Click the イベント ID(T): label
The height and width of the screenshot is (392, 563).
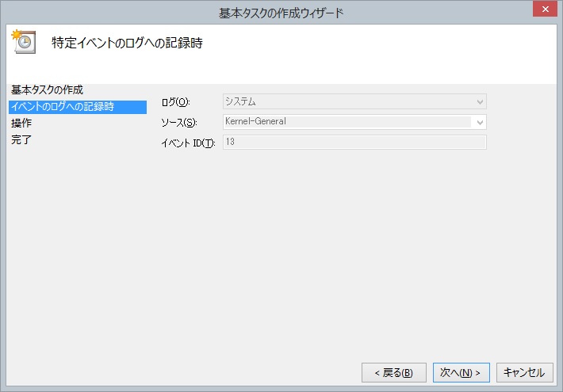tap(188, 143)
